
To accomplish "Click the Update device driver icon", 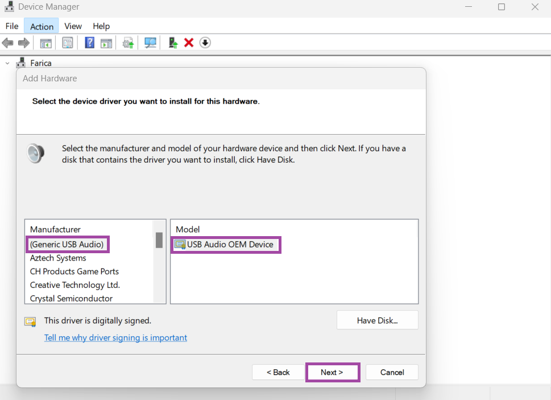I will point(129,43).
